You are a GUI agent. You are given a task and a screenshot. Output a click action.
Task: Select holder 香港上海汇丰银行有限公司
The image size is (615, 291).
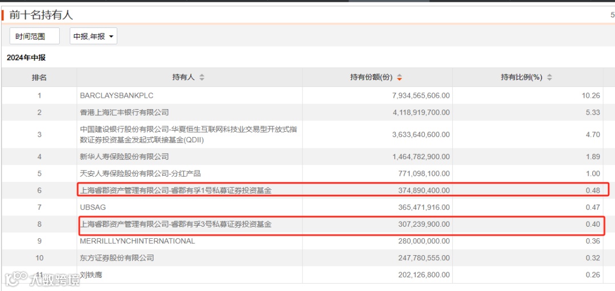pos(124,113)
